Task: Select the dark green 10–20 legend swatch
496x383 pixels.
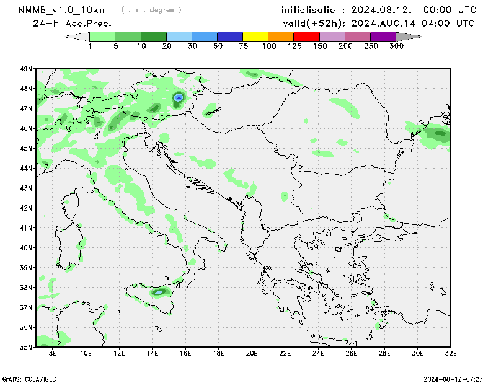Action: [x=154, y=37]
